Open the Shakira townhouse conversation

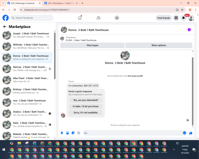coord(27,113)
